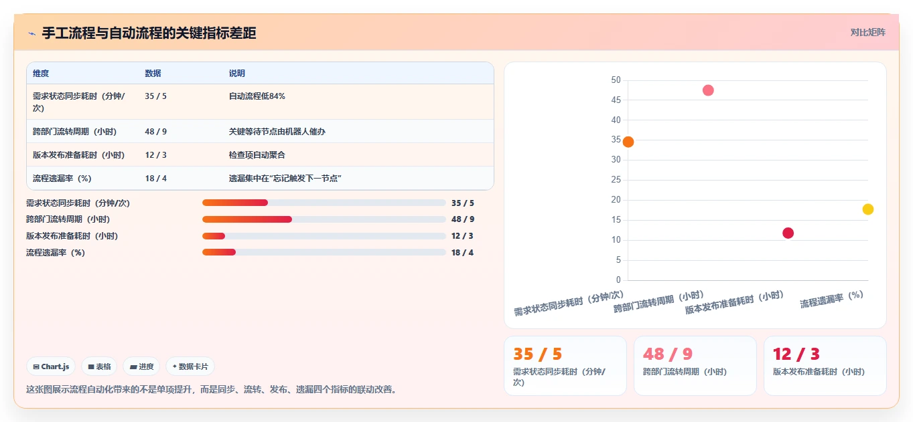Viewport: 913px width, 422px height.
Task: Click the yellow chart point near 18
Action: click(x=868, y=209)
